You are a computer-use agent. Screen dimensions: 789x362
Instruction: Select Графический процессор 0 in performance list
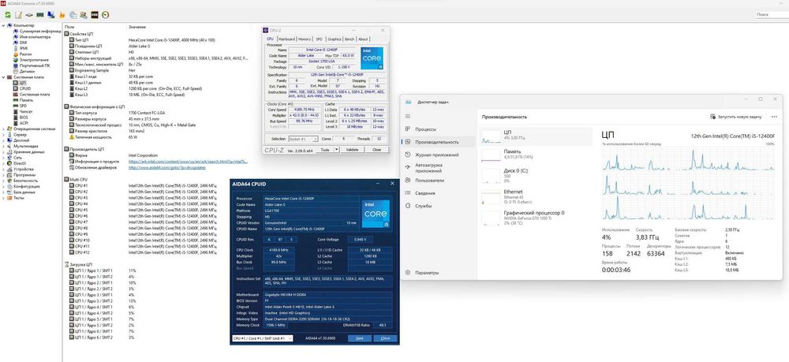[536, 217]
